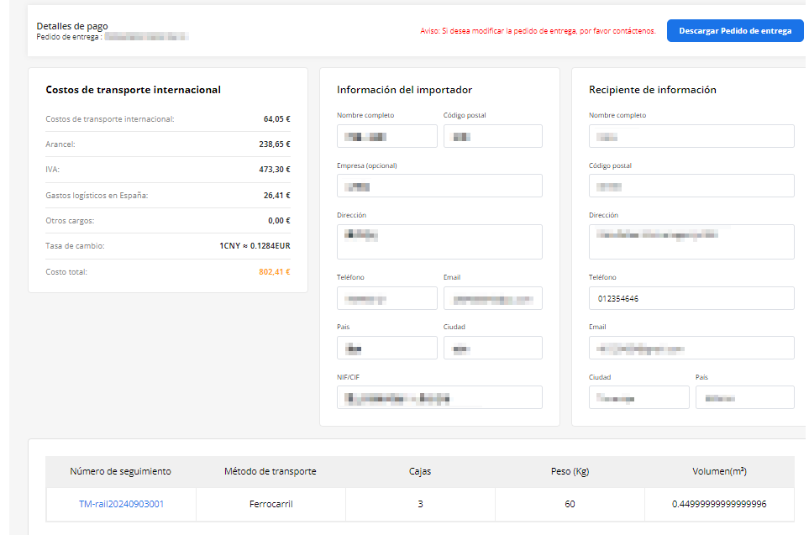
Task: Click recipient's Email field
Action: click(691, 348)
